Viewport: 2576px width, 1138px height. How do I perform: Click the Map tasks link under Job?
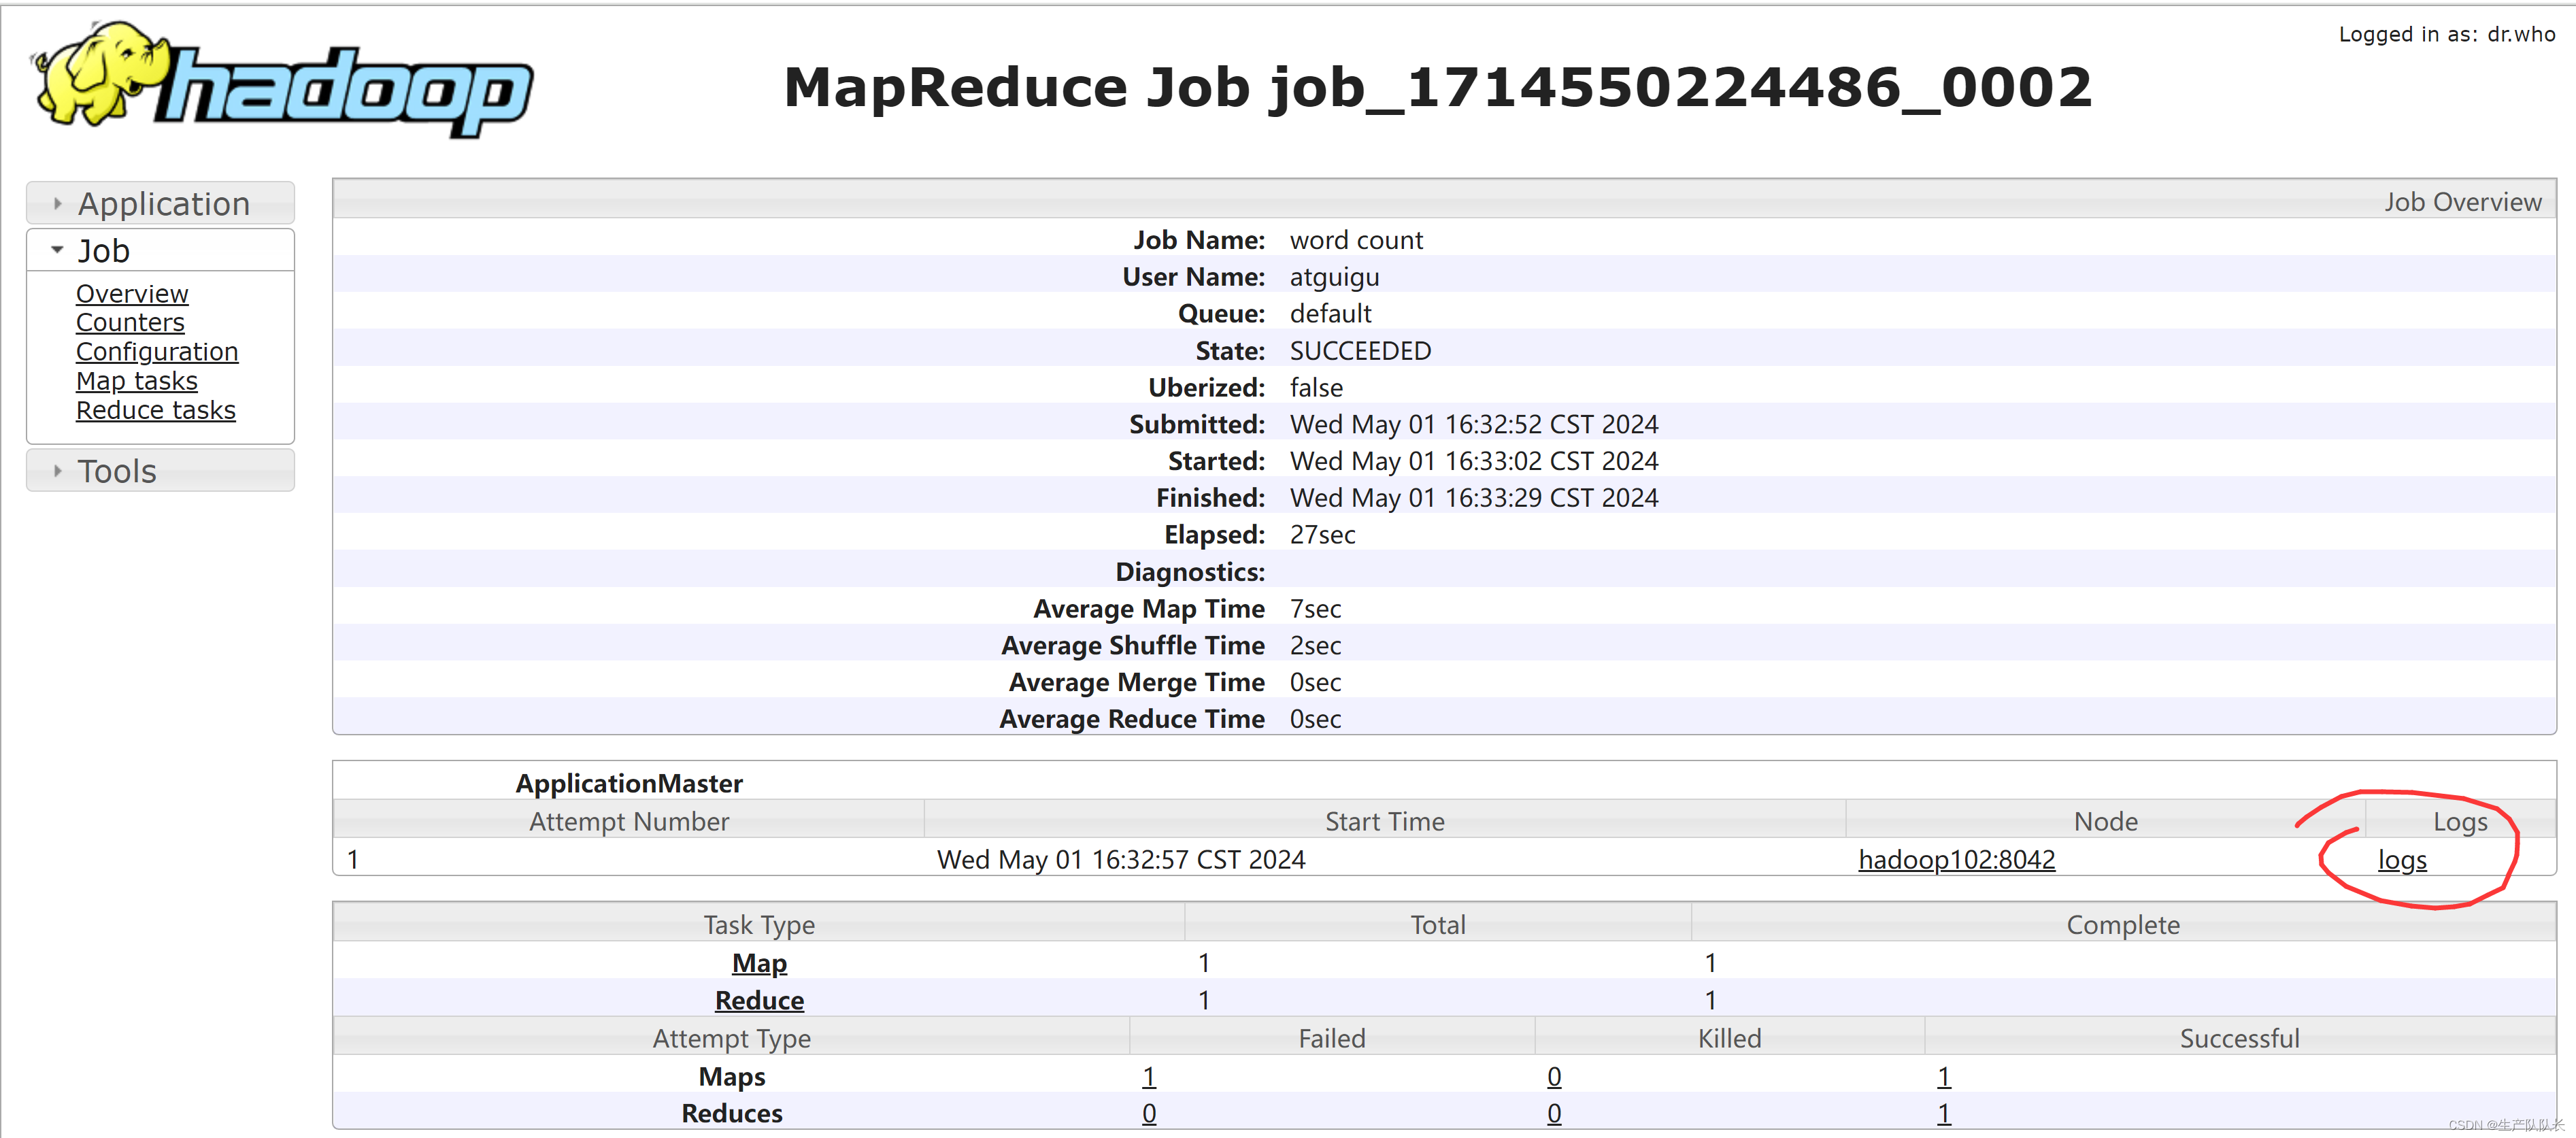[x=135, y=381]
